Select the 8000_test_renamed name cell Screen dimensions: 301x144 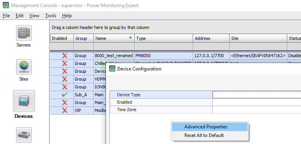coord(114,56)
